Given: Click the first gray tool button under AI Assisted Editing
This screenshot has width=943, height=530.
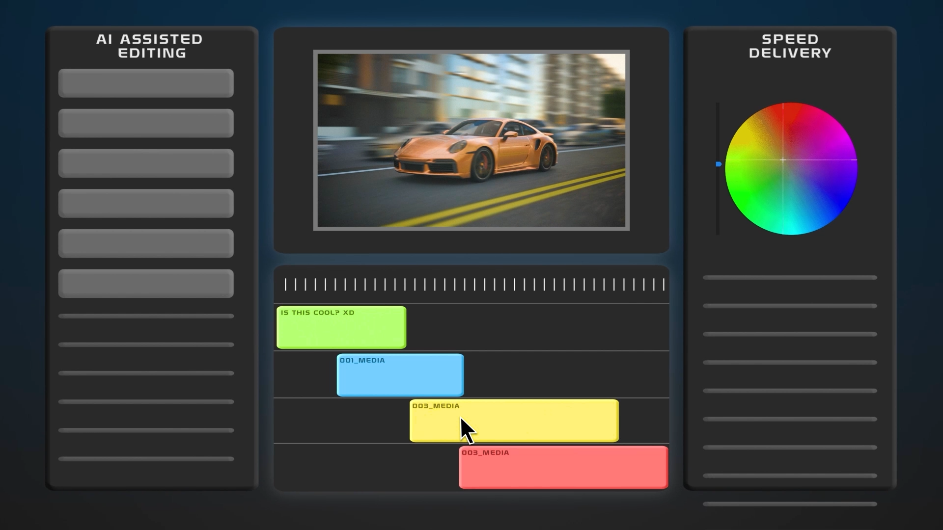Looking at the screenshot, I should point(145,82).
